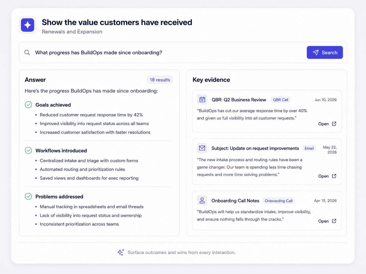Click the calendar icon on QBR card

[202, 99]
